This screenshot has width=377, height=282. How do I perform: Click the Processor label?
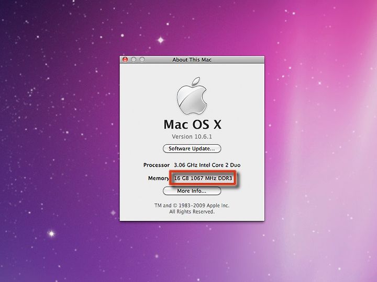click(157, 165)
